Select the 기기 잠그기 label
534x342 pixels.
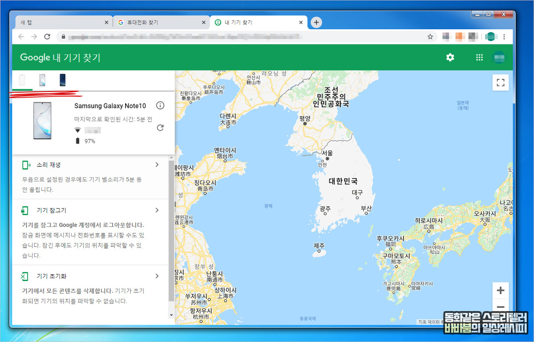point(51,210)
